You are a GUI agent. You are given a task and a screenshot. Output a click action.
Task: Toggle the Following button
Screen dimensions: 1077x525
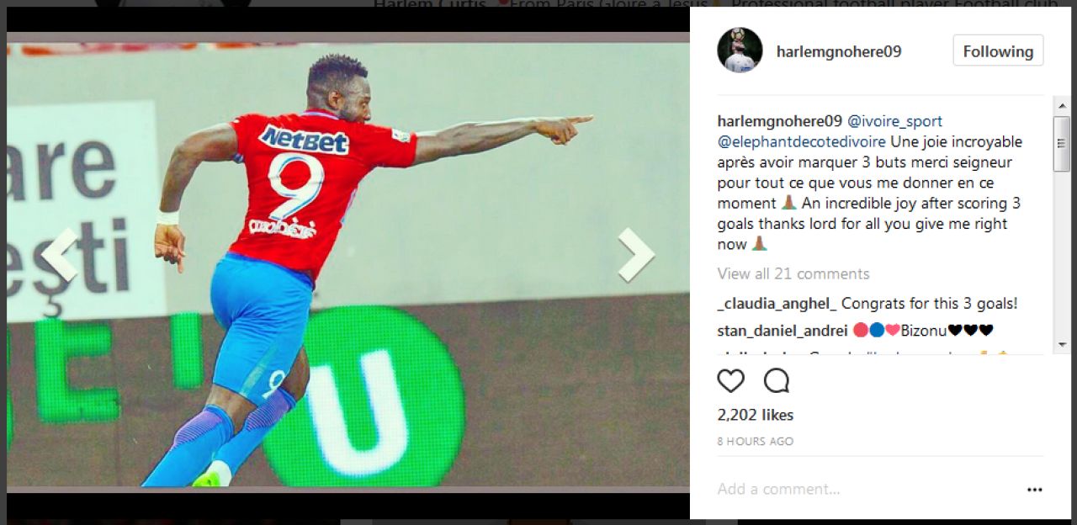pyautogui.click(x=998, y=50)
